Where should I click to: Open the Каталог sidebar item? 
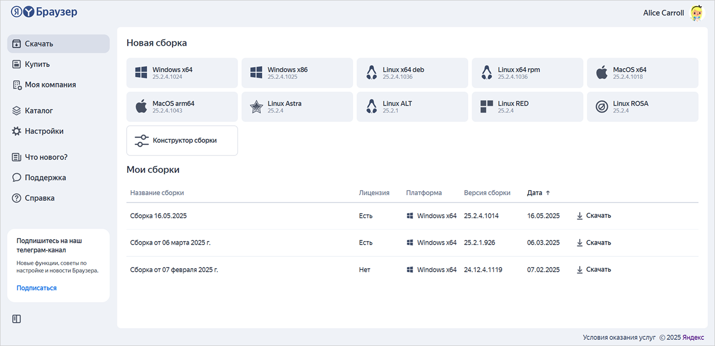click(39, 111)
